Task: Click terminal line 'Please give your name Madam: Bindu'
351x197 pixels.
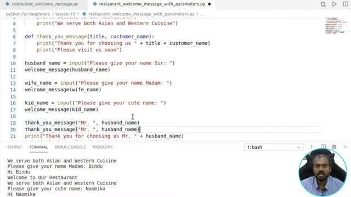Action: (x=55, y=166)
